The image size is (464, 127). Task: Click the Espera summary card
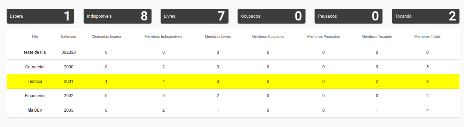(40, 16)
